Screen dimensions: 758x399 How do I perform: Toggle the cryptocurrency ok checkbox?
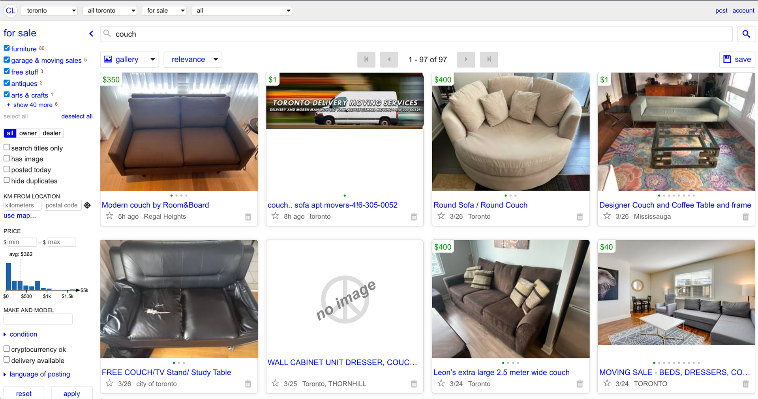pos(7,349)
